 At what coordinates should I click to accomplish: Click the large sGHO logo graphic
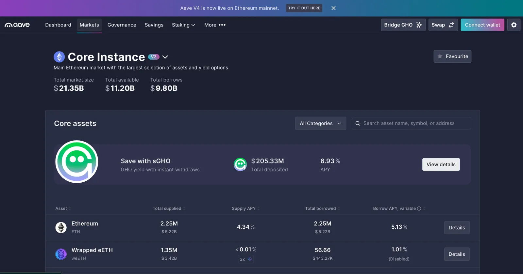point(77,162)
